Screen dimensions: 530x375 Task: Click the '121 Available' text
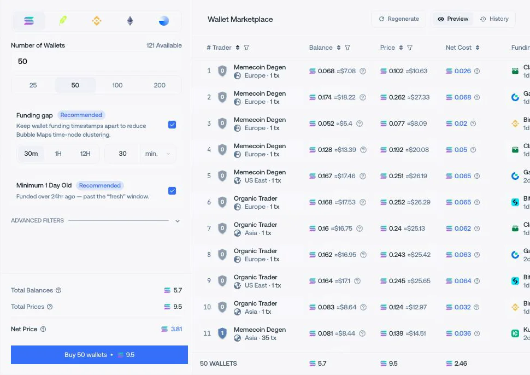(164, 45)
